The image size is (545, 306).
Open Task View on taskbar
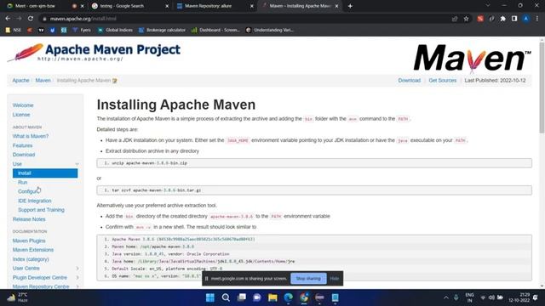(x=241, y=297)
